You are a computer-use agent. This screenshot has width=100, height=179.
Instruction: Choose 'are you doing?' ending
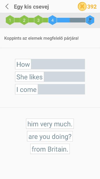coord(50,136)
